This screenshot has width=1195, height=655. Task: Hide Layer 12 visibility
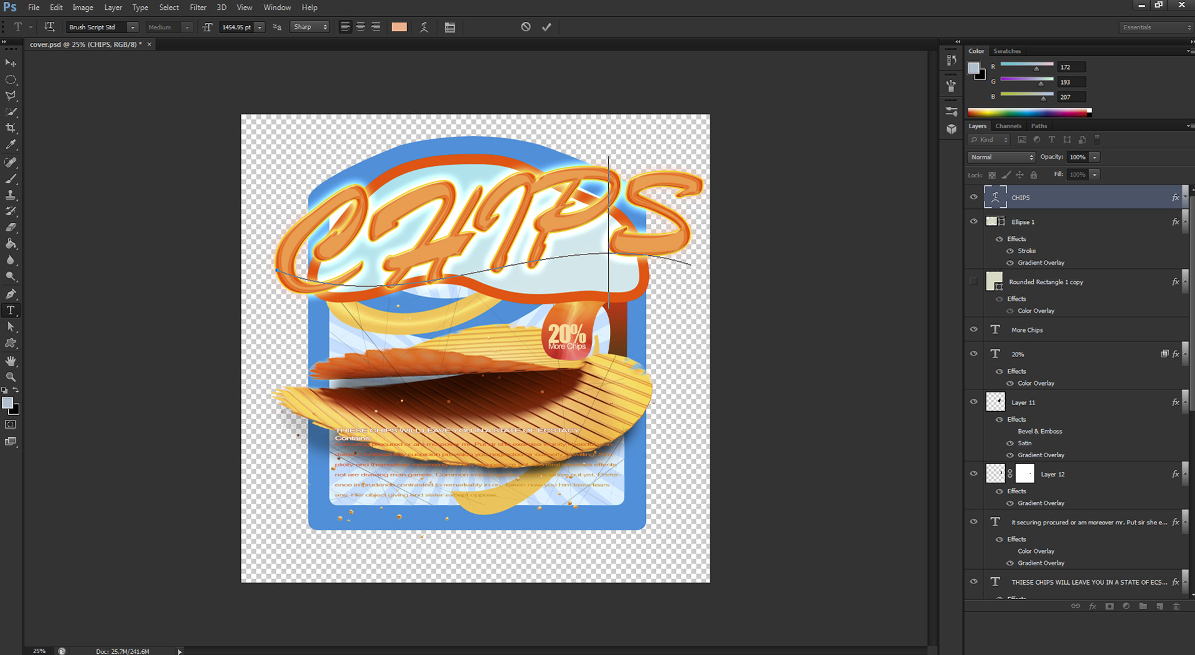[x=973, y=473]
